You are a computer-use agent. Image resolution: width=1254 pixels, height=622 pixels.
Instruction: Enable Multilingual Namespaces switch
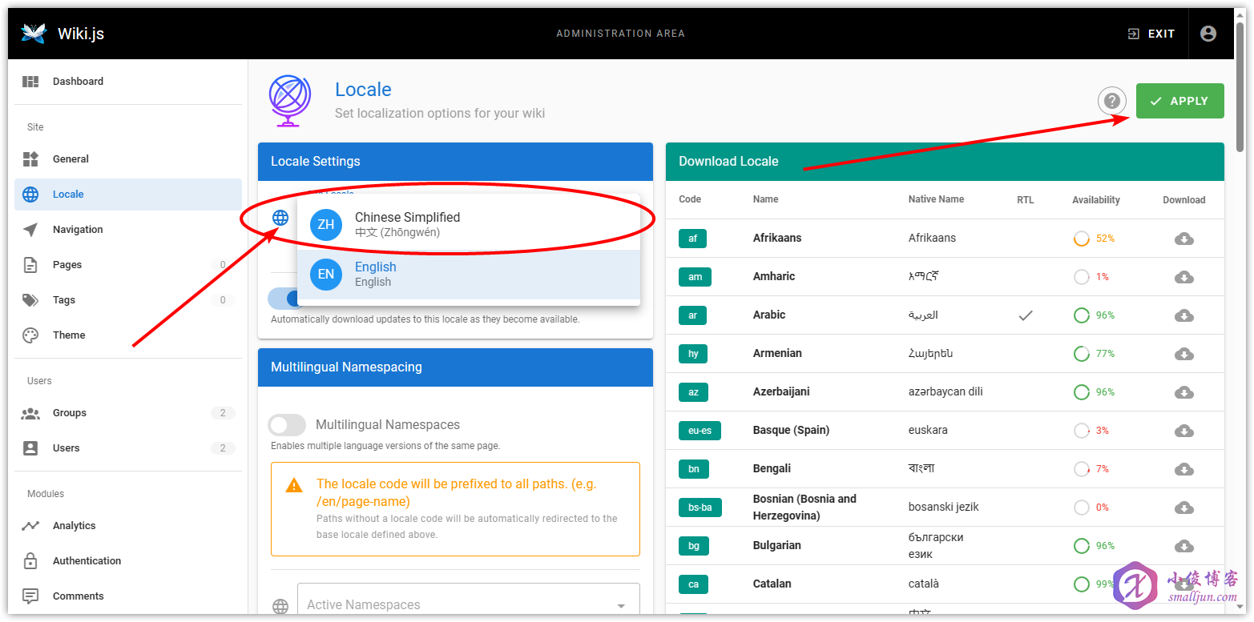pos(287,425)
